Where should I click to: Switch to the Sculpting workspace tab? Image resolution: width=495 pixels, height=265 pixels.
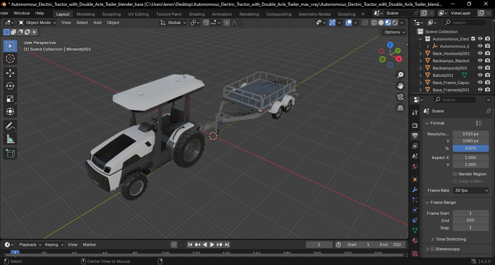pos(111,14)
